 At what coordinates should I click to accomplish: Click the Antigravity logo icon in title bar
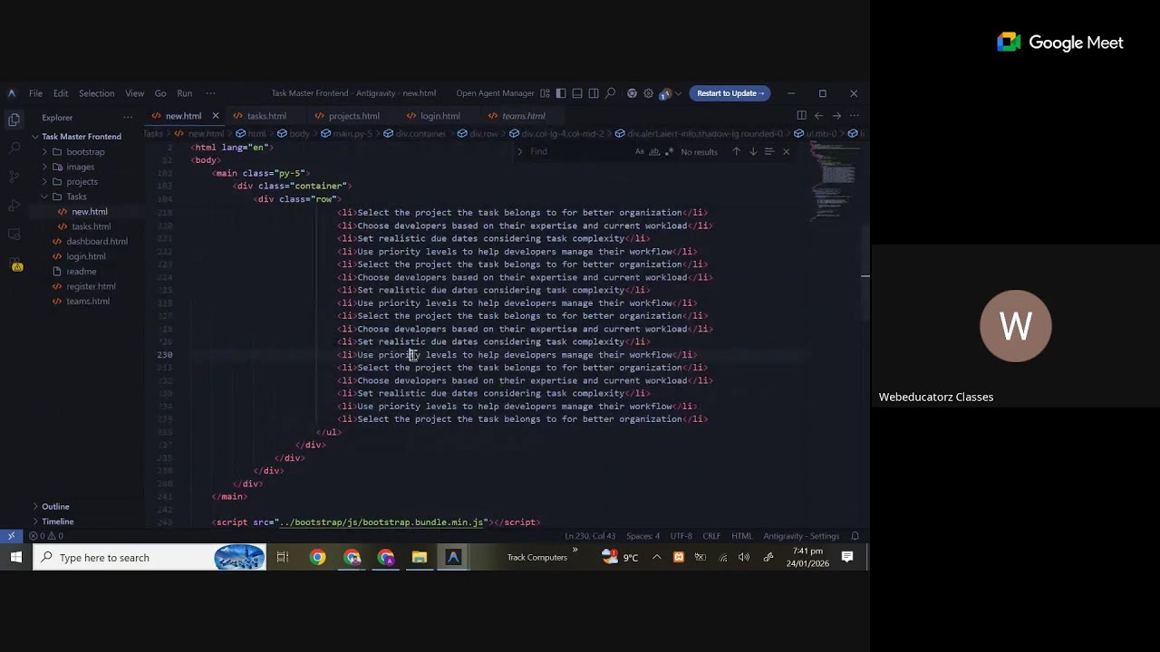[x=12, y=93]
